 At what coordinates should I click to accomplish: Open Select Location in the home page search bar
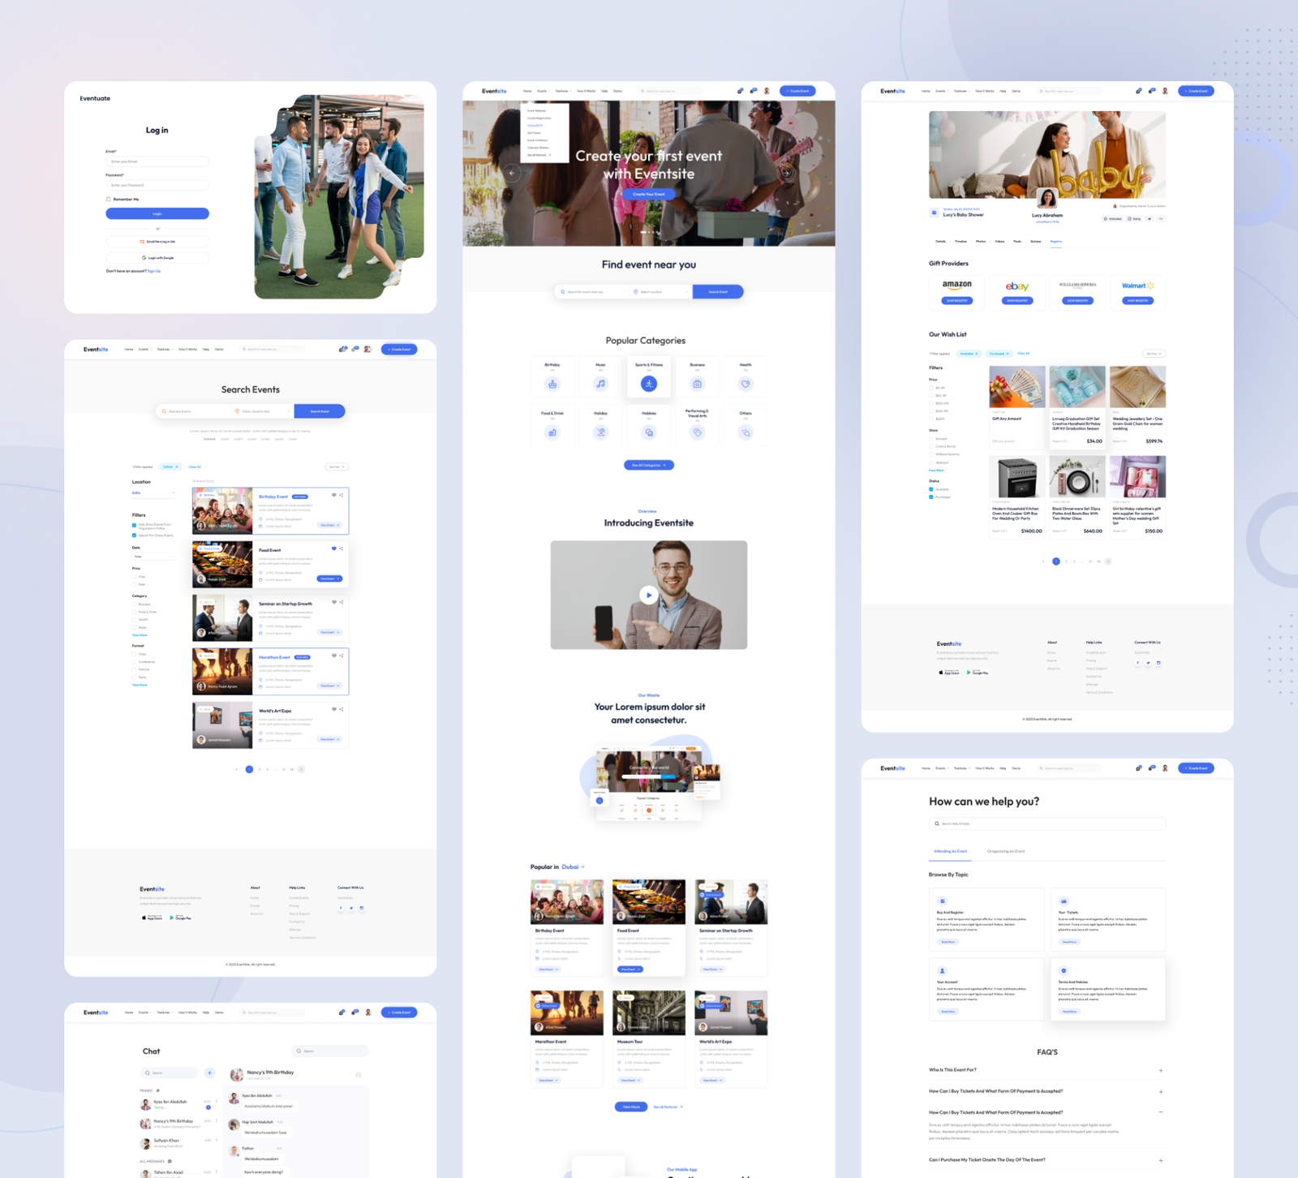point(660,291)
